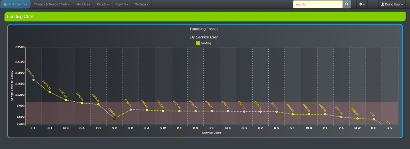410x149 pixels.
Task: Select the NS data point £741.7
Action: tap(277, 112)
